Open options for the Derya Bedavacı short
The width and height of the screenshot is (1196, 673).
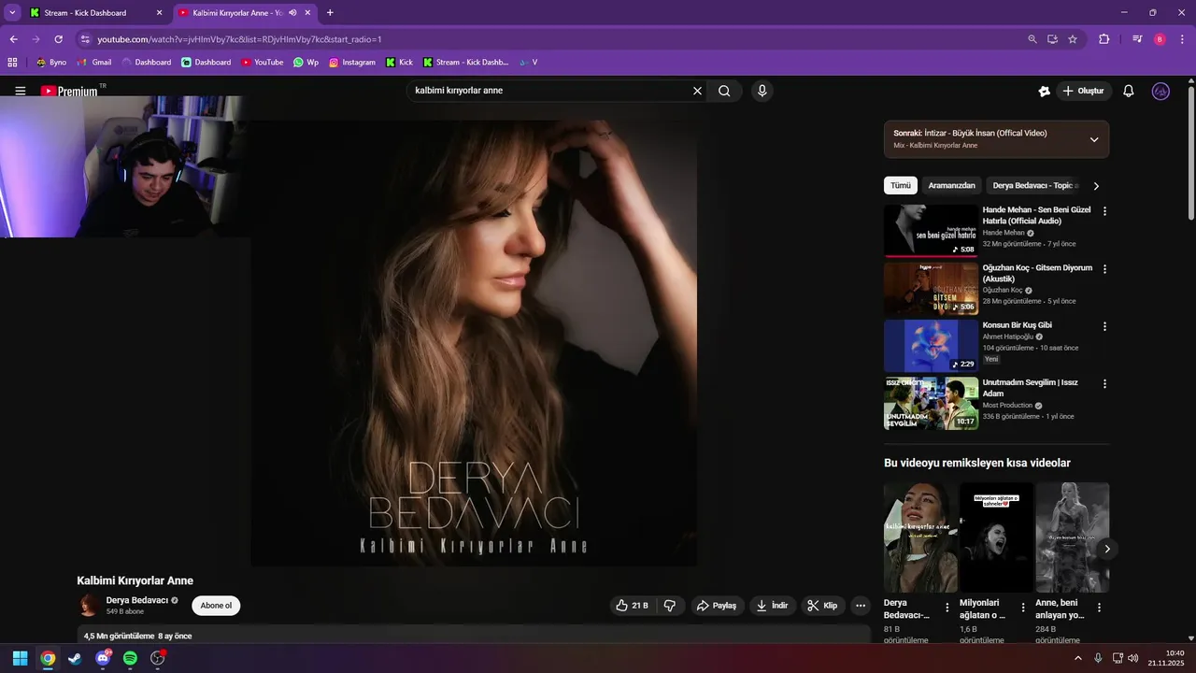tap(947, 608)
